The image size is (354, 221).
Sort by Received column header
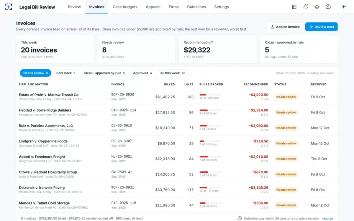tap(319, 84)
